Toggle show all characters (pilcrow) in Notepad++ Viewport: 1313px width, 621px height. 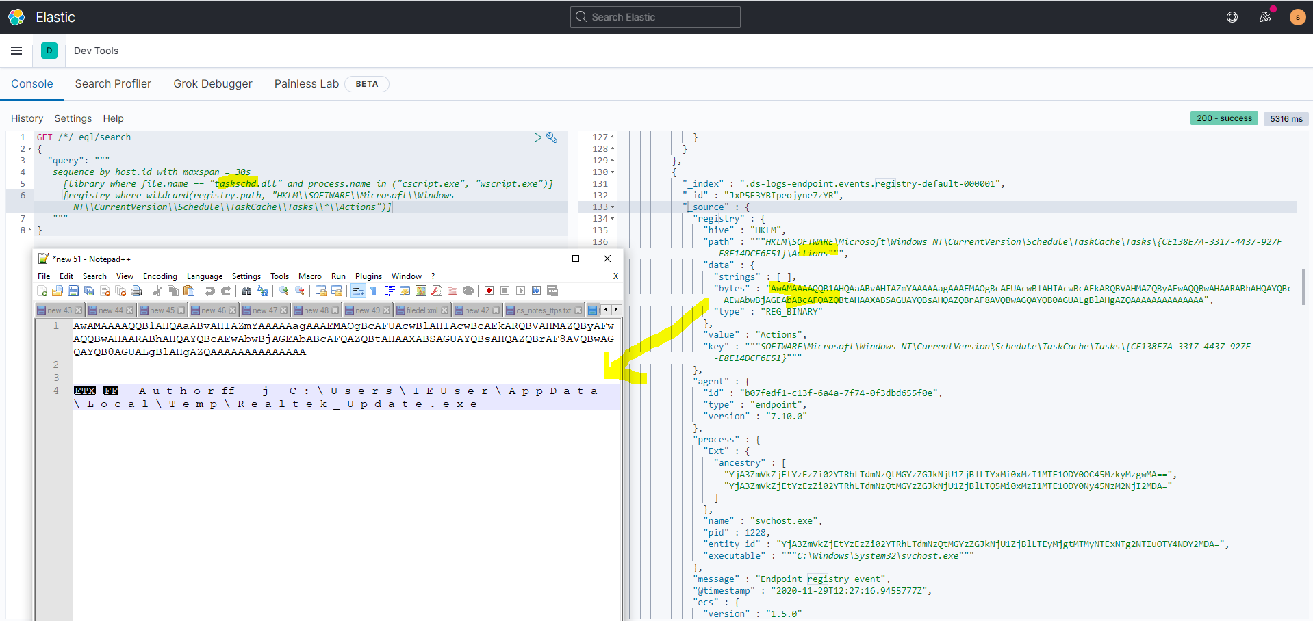(x=373, y=291)
